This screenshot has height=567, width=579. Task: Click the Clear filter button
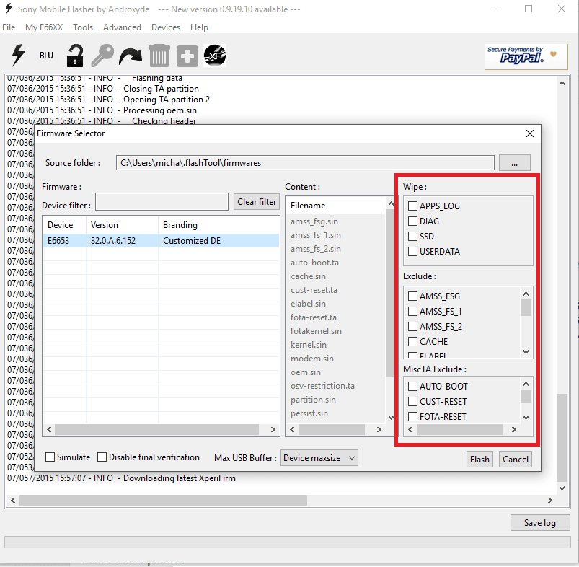(257, 202)
